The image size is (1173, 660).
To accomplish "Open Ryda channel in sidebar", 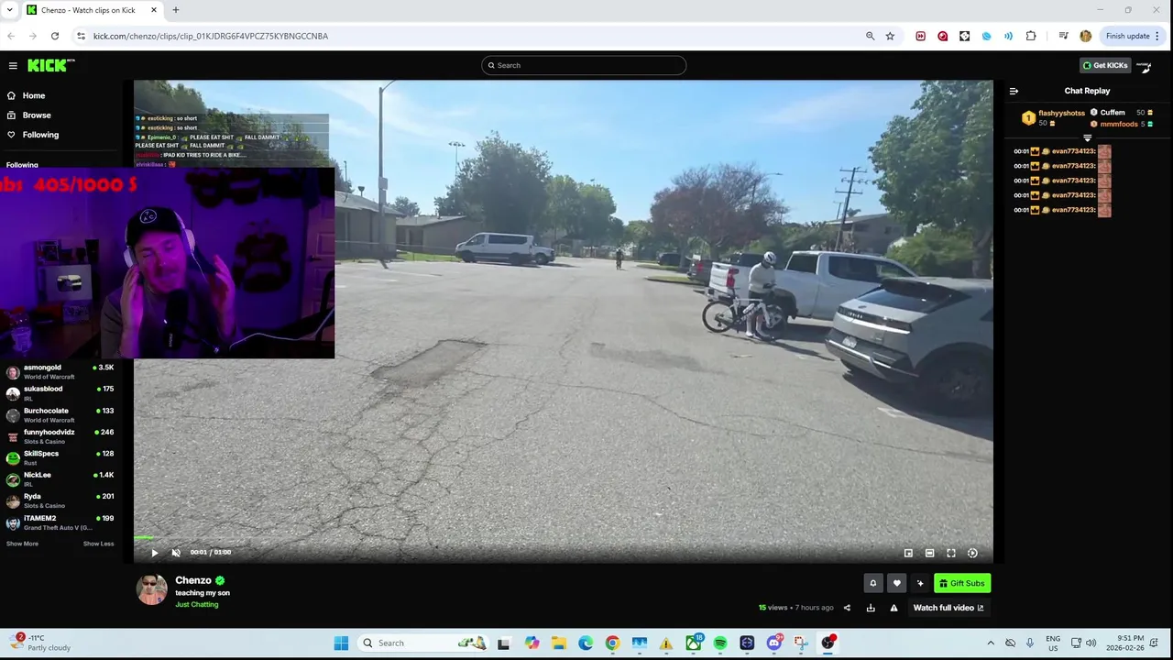I will [60, 500].
